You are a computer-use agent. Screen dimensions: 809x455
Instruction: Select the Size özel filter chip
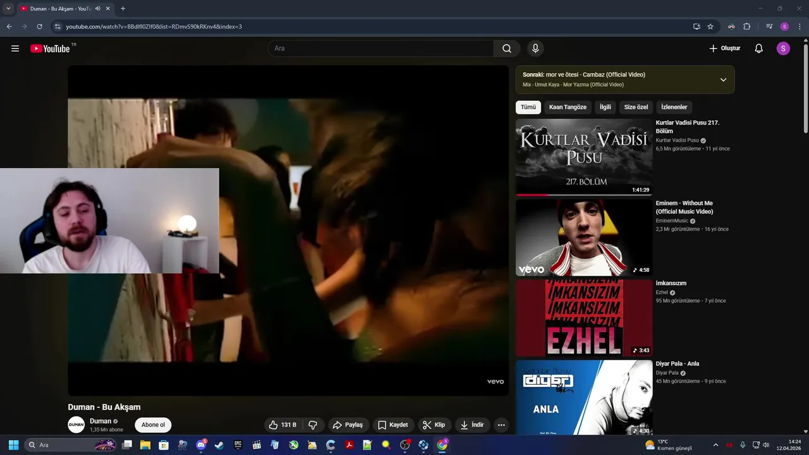click(x=636, y=107)
